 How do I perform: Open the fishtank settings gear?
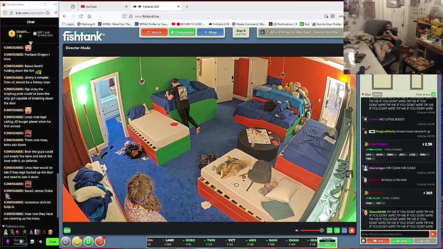pos(65,242)
